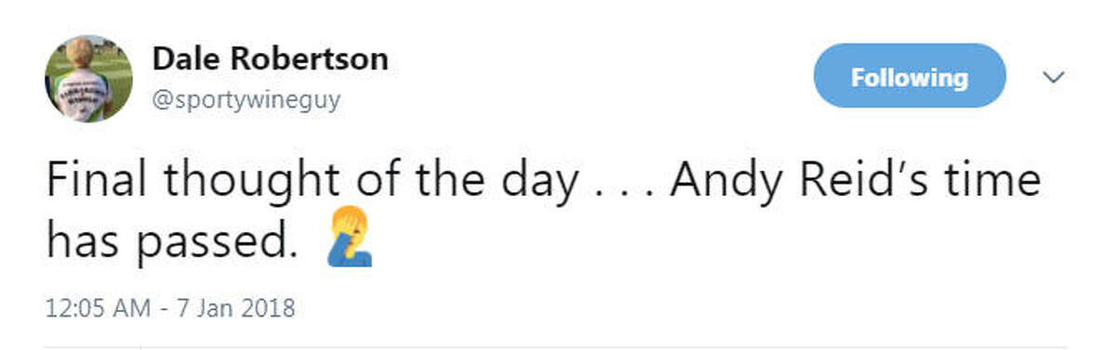Click the words "Andy Reid's time"
Viewport: 1116px width, 350px height.
[x=854, y=180]
